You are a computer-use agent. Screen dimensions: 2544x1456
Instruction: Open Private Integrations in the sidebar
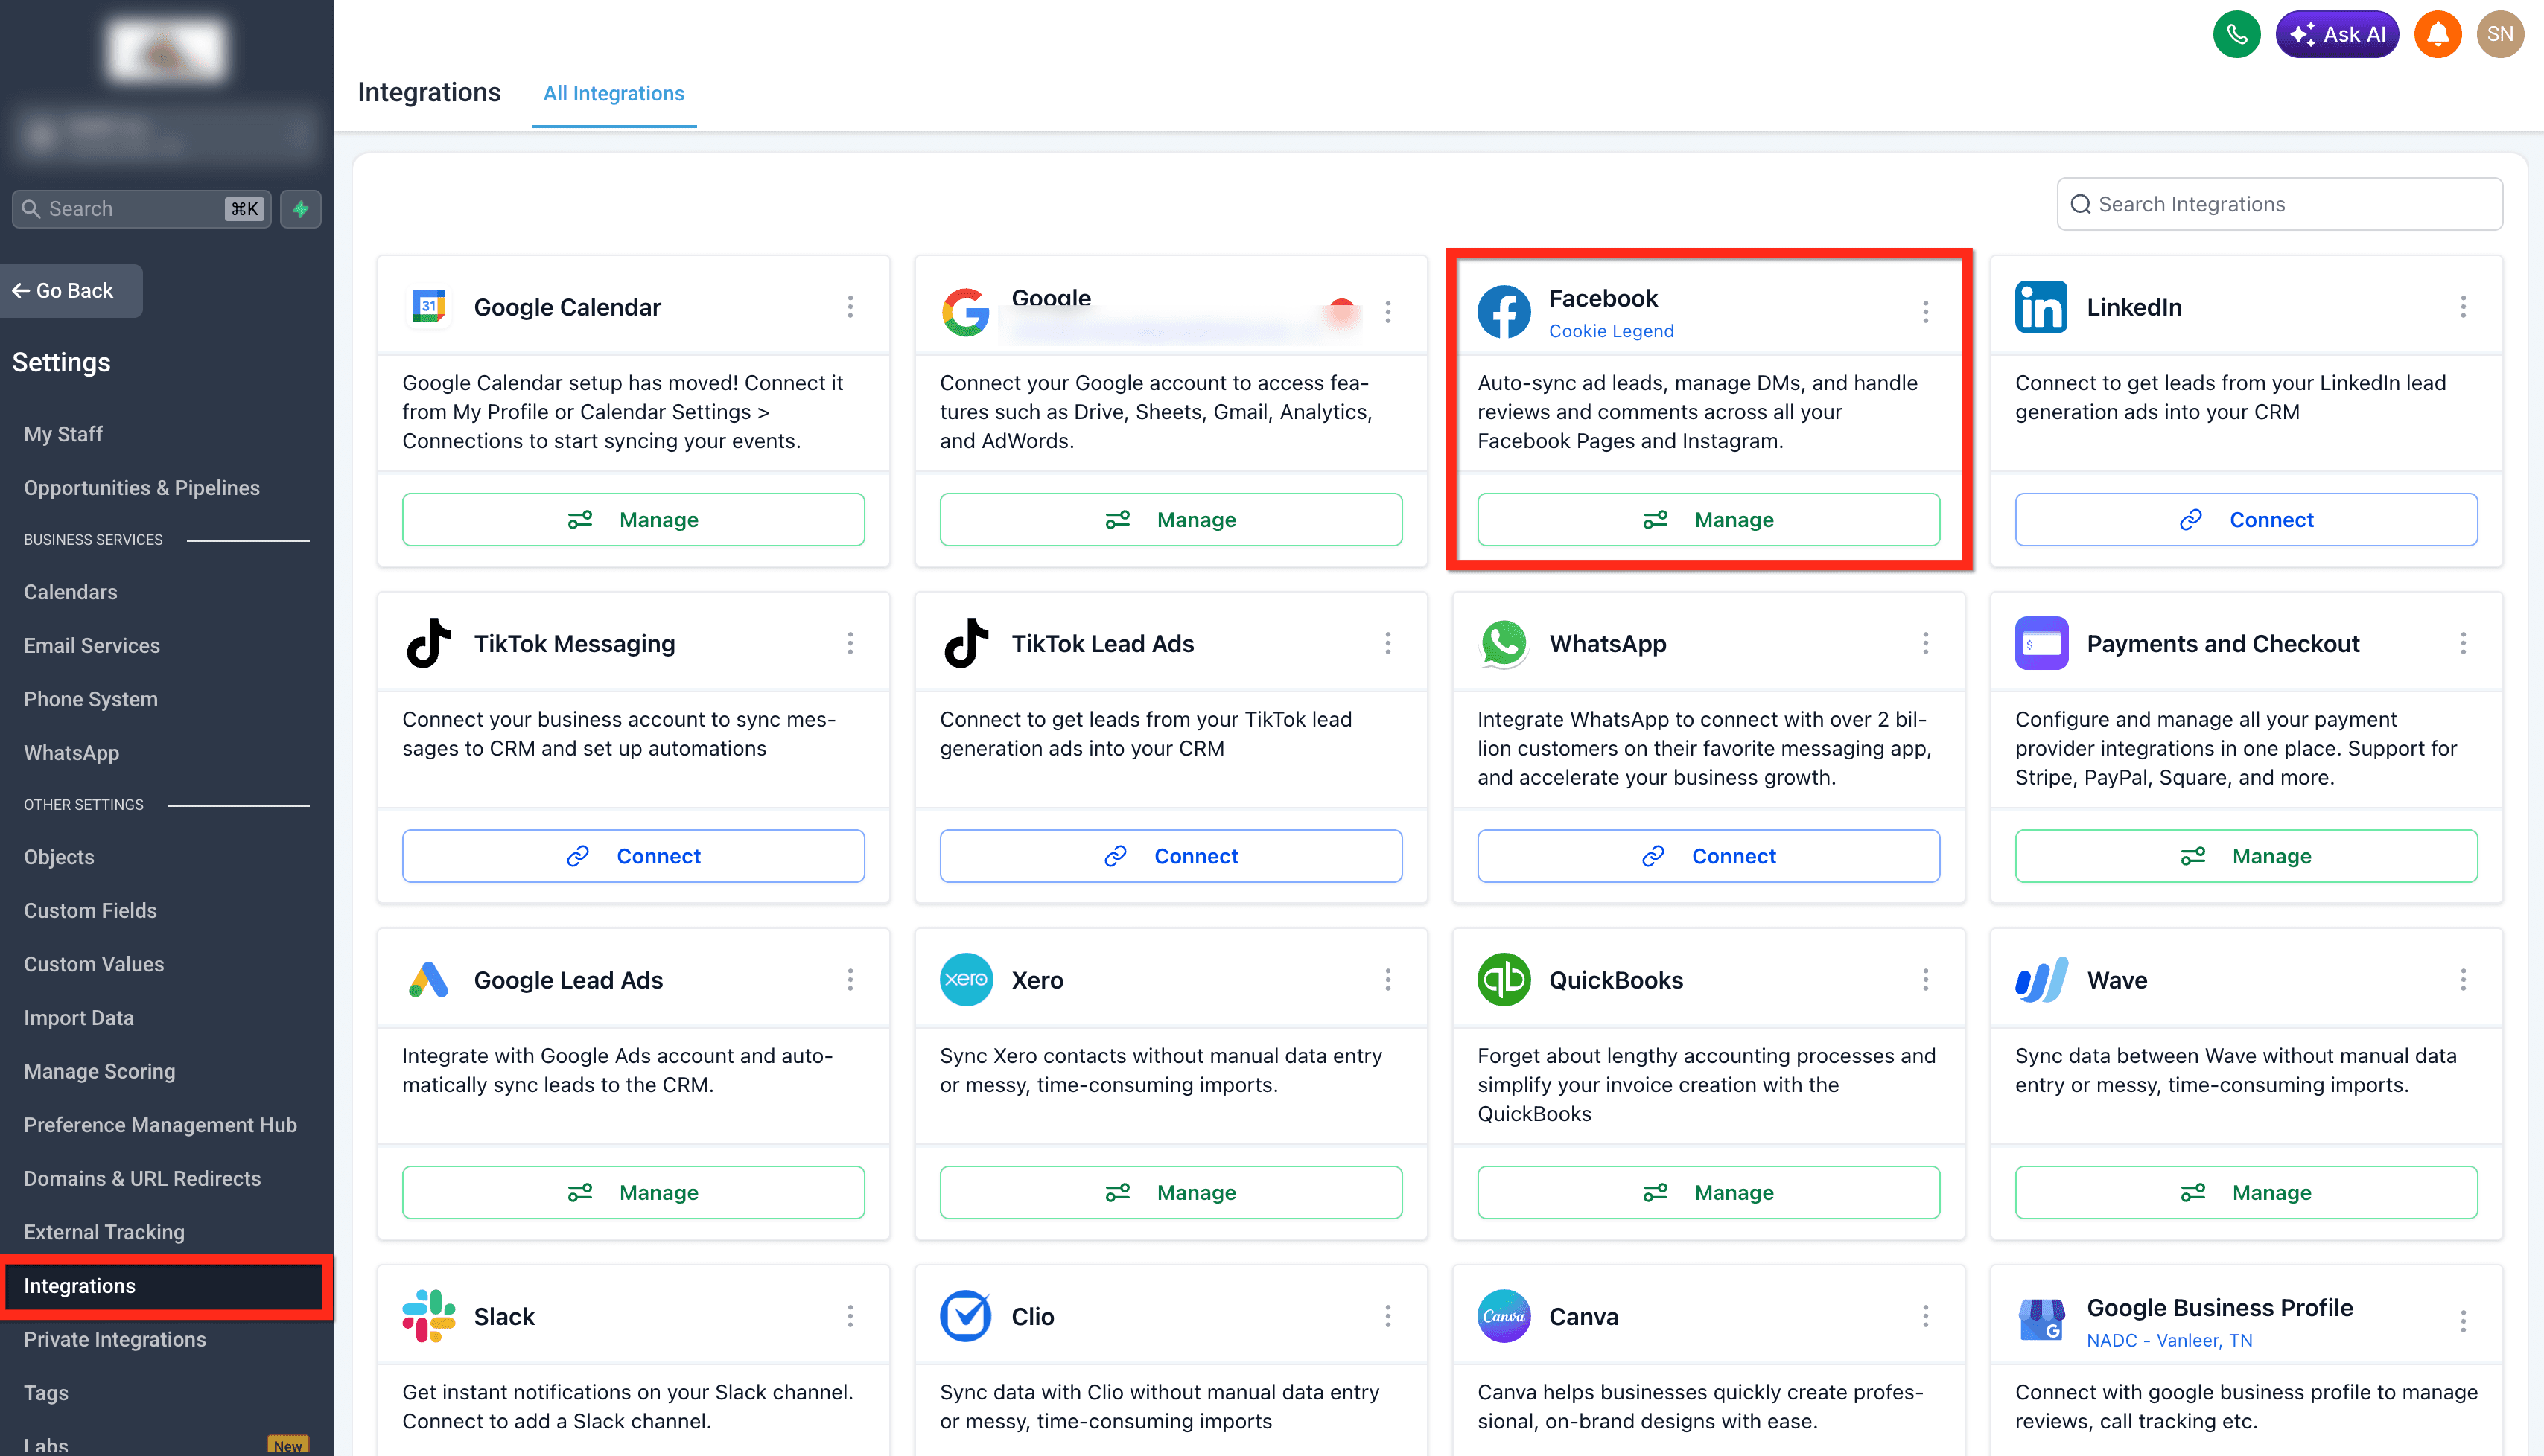coord(114,1339)
